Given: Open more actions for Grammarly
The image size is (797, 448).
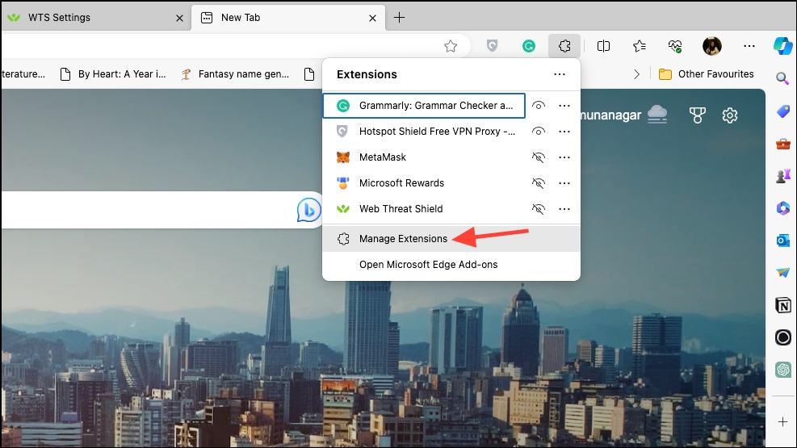Looking at the screenshot, I should click(564, 106).
